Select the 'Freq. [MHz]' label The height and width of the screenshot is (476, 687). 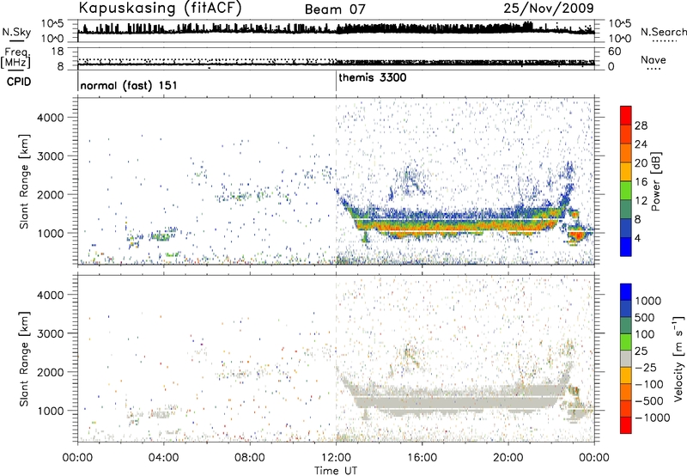(15, 58)
